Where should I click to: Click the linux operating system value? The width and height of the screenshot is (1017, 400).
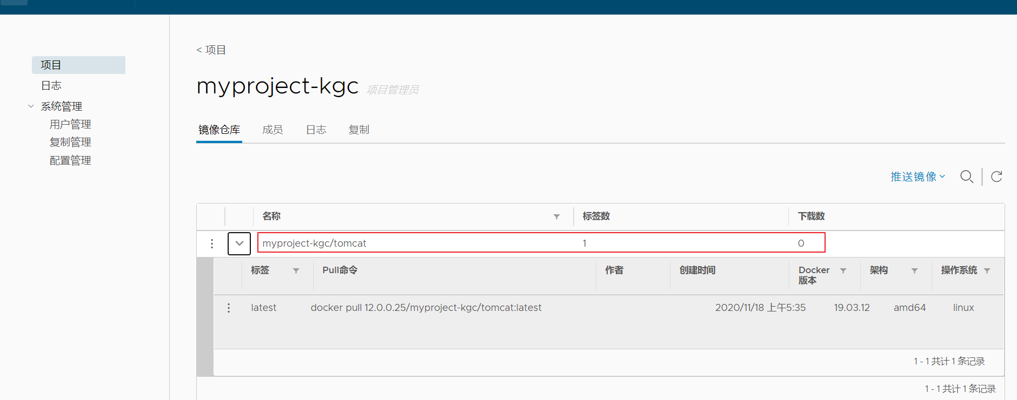(x=963, y=308)
